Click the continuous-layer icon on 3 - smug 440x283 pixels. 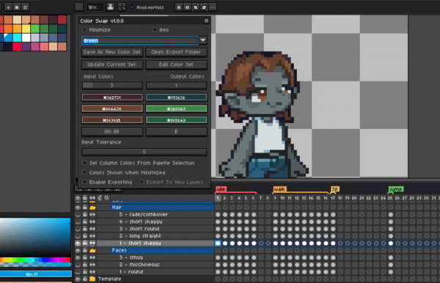(92, 257)
